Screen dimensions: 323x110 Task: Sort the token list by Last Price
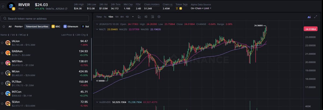pos(68,35)
